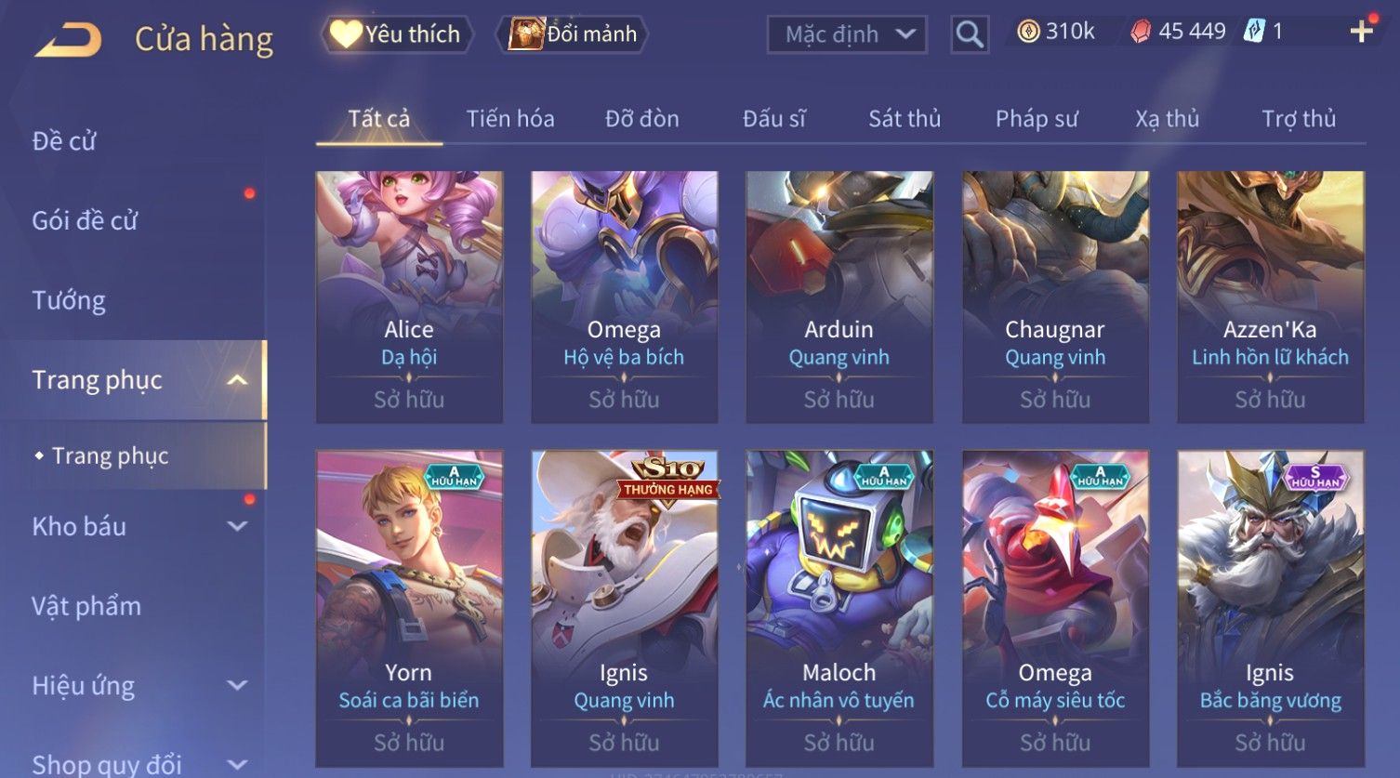Open Gói đề cử in sidebar
Viewport: 1400px width, 778px height.
pos(85,220)
